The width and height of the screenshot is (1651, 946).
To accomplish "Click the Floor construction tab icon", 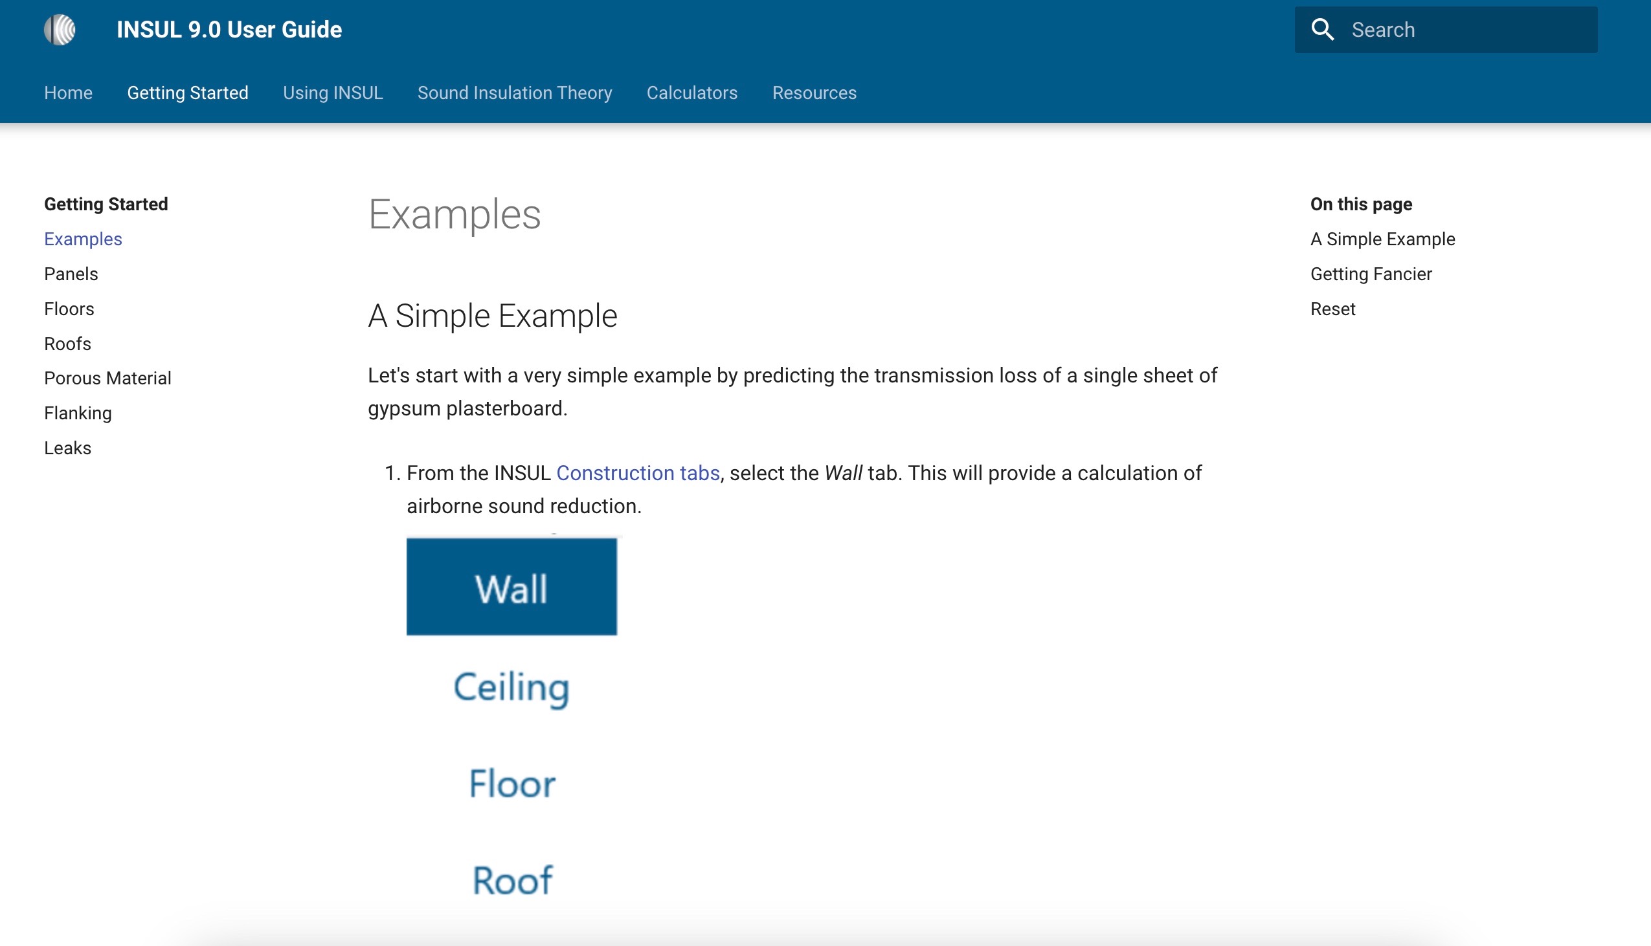I will click(511, 783).
